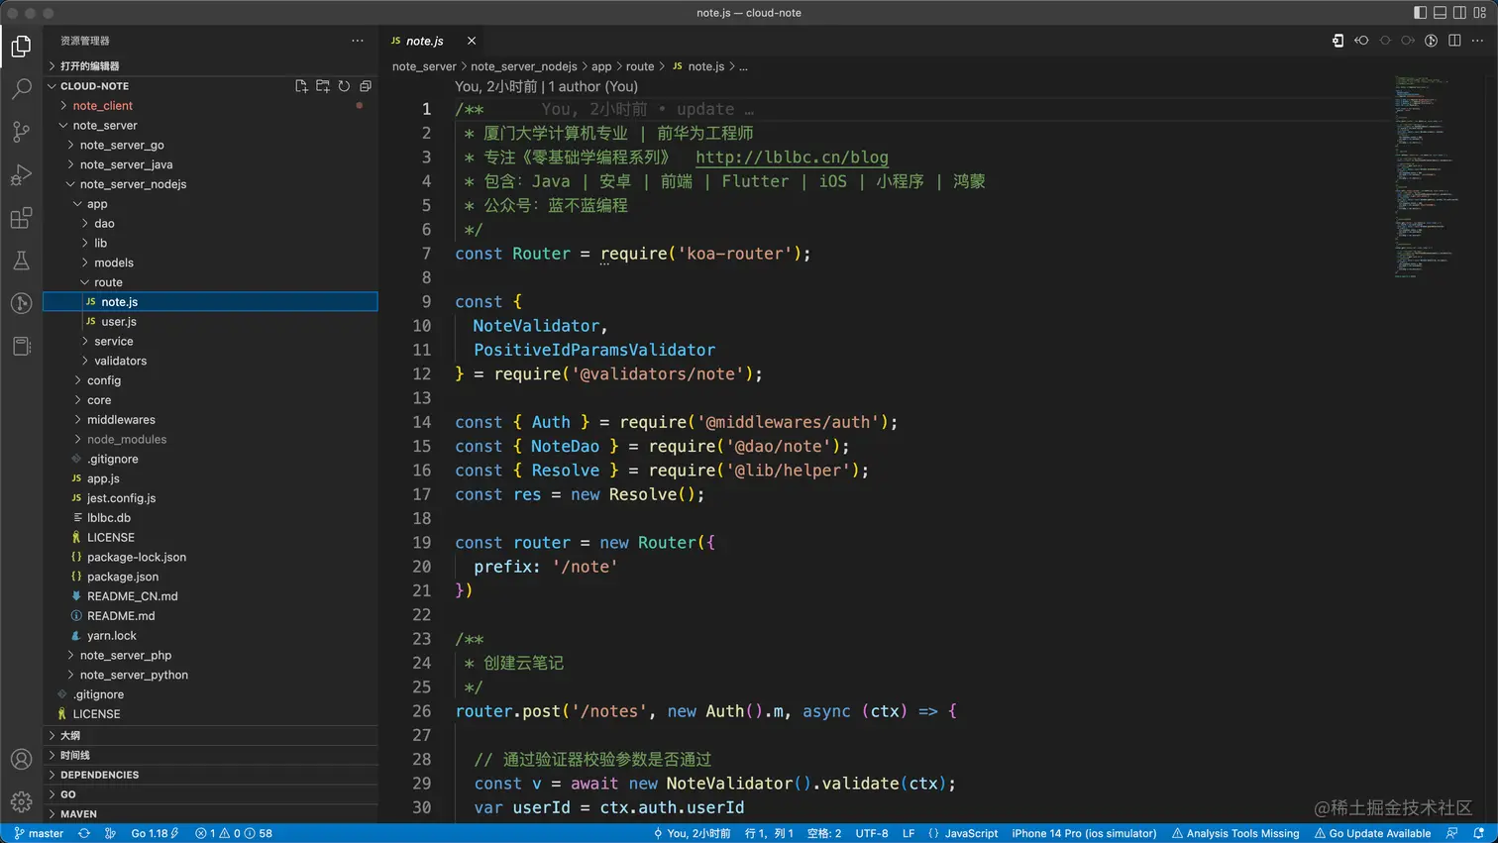This screenshot has height=843, width=1498.
Task: Expand the validators folder
Action: [210, 361]
